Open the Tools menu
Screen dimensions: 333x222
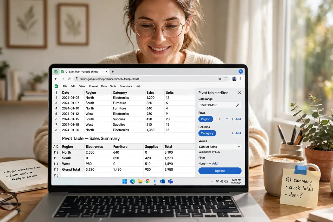coord(113,86)
